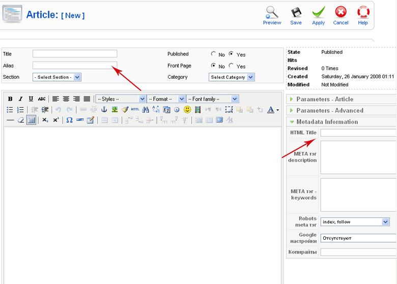Insert an image via picture icon
The width and height of the screenshot is (397, 284).
[x=115, y=109]
